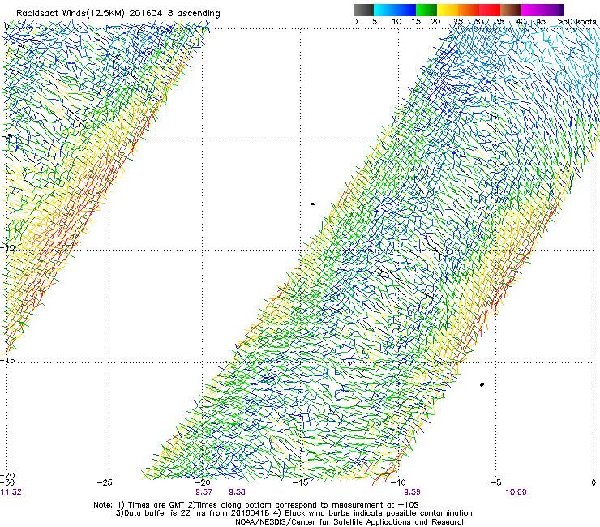The width and height of the screenshot is (600, 527).
Task: Click the green 15–20 knots legend swatch
Action: tap(426, 10)
